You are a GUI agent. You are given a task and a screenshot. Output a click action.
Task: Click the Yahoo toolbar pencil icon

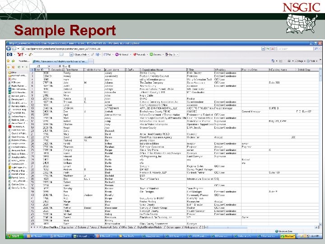(x=31, y=55)
